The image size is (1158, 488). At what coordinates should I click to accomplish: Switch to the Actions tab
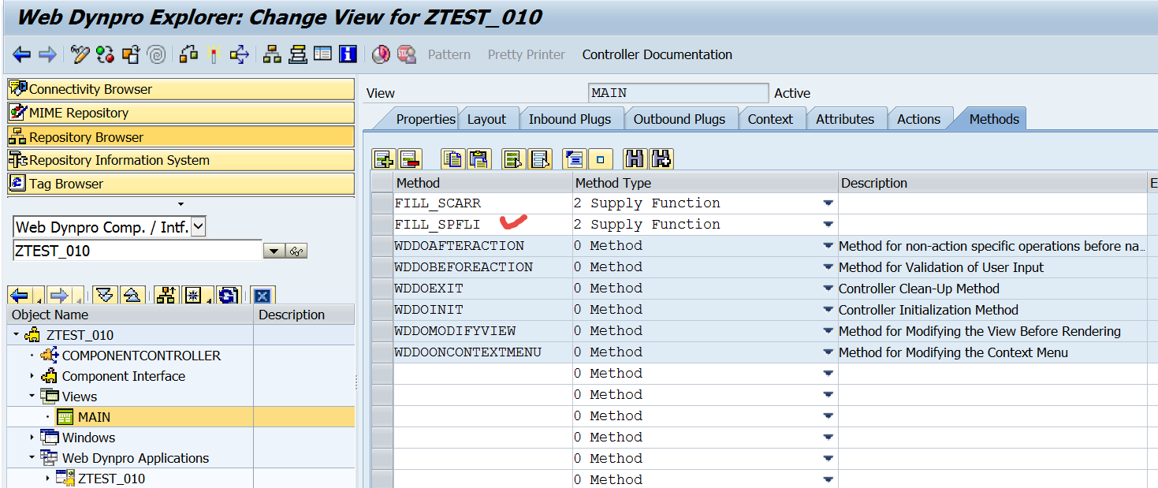918,119
